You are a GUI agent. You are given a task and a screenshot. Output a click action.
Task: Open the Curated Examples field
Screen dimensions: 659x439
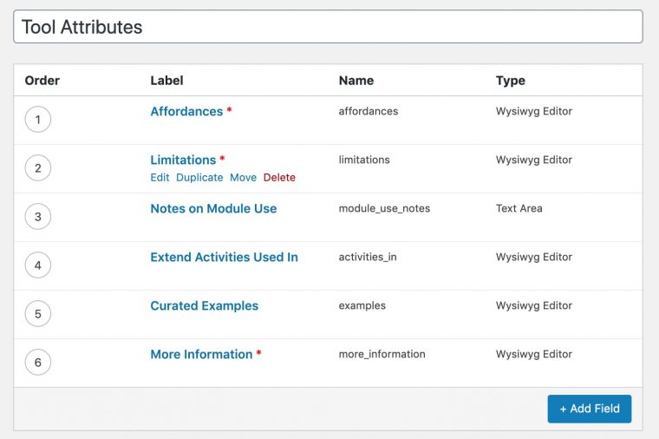[205, 305]
